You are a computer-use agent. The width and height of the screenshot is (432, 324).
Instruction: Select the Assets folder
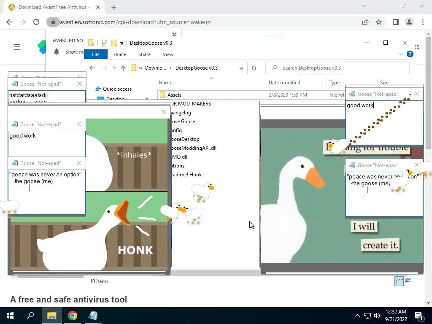174,95
